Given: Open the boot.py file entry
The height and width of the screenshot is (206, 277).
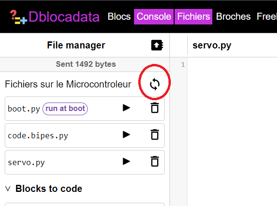Looking at the screenshot, I should [x=24, y=109].
